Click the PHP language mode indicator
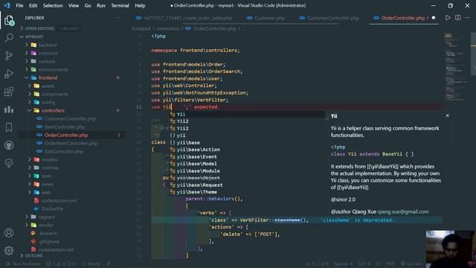The width and height of the screenshot is (476, 268). 390,264
